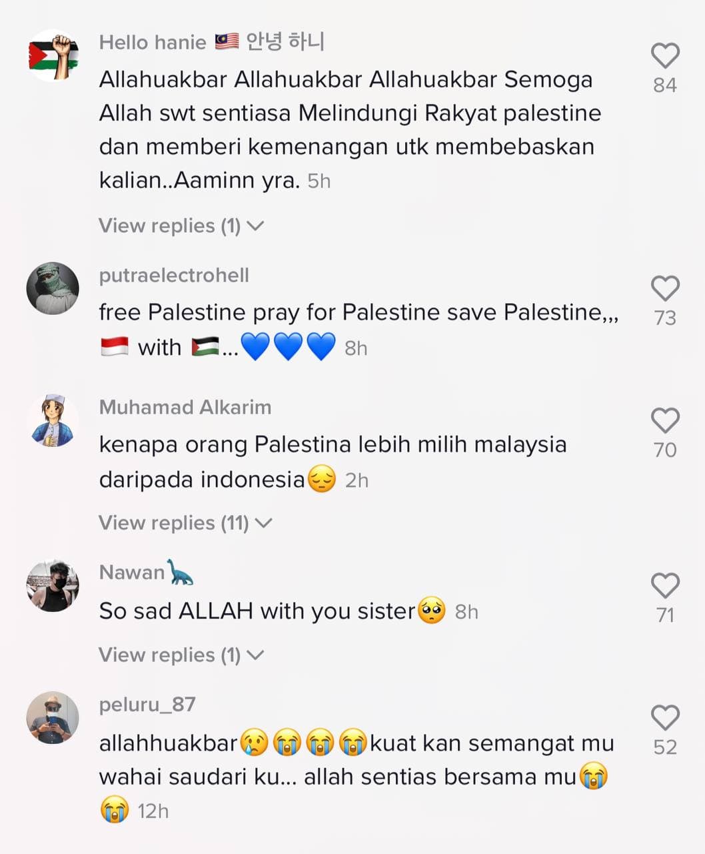Select the comment 'kenapa orang Palestina lebih milih malaysia'
The height and width of the screenshot is (854, 705).
333,444
